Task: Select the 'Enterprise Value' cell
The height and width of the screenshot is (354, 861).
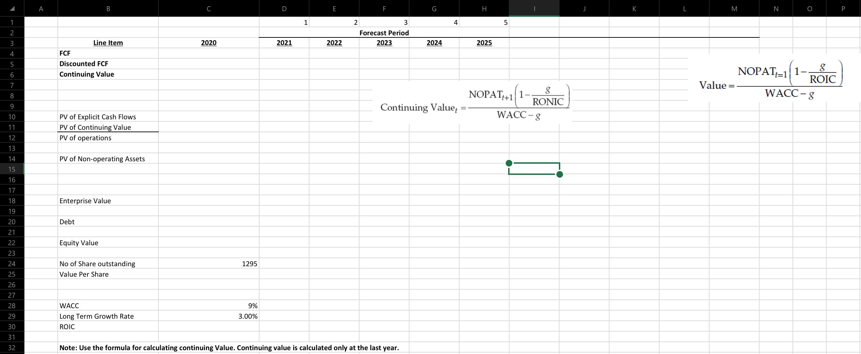Action: click(x=108, y=200)
